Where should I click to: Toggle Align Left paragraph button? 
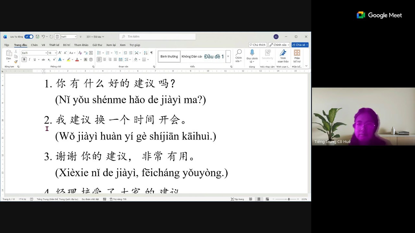coord(99,60)
